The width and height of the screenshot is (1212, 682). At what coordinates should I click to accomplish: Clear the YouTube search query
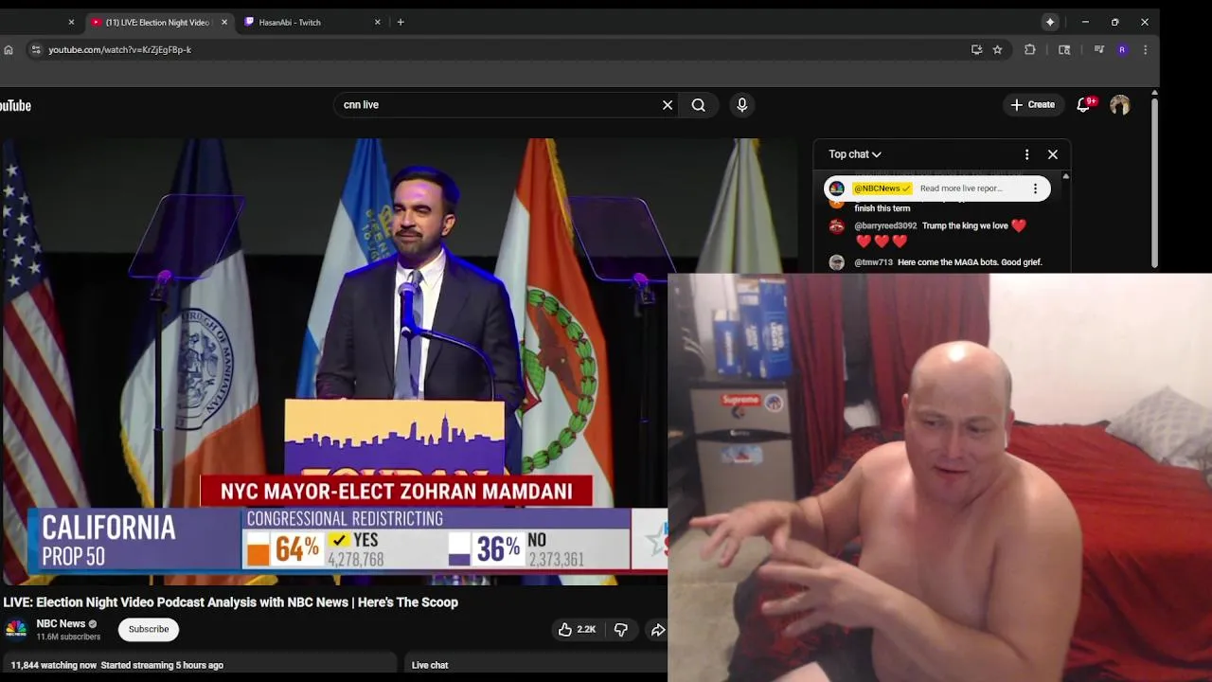668,105
